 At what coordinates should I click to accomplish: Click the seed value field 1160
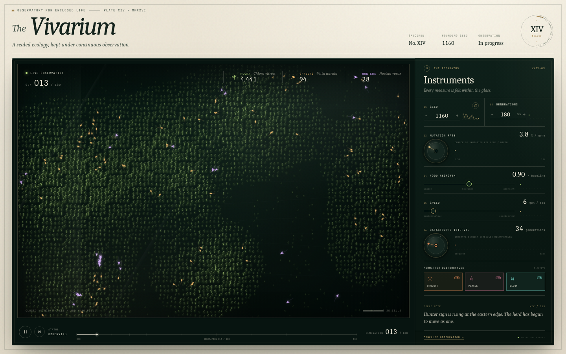tap(442, 116)
